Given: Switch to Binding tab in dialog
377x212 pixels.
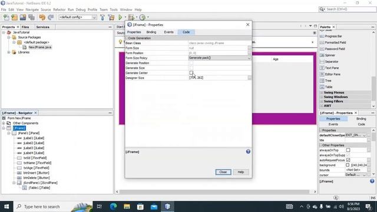Looking at the screenshot, I should tap(151, 32).
